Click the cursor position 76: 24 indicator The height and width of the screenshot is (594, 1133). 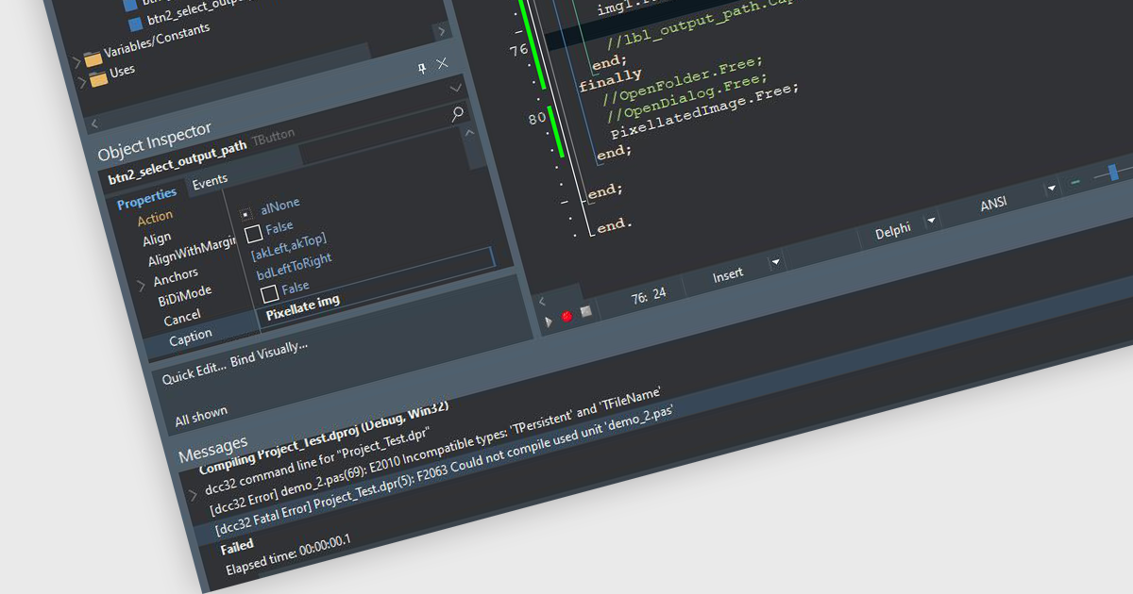pos(649,295)
